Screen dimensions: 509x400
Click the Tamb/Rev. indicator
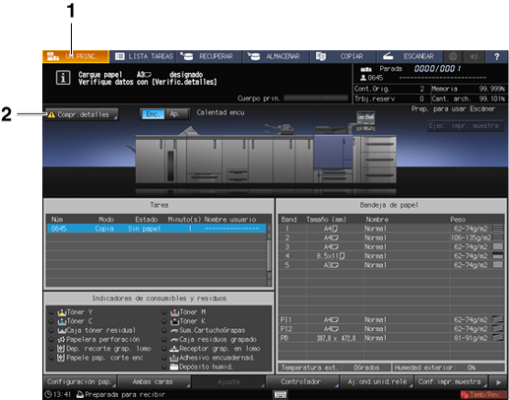[x=482, y=394]
